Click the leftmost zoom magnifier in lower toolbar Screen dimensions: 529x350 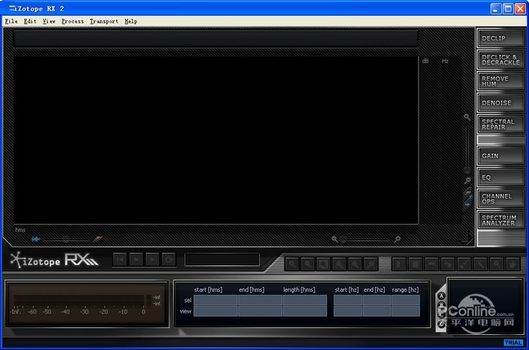click(292, 265)
